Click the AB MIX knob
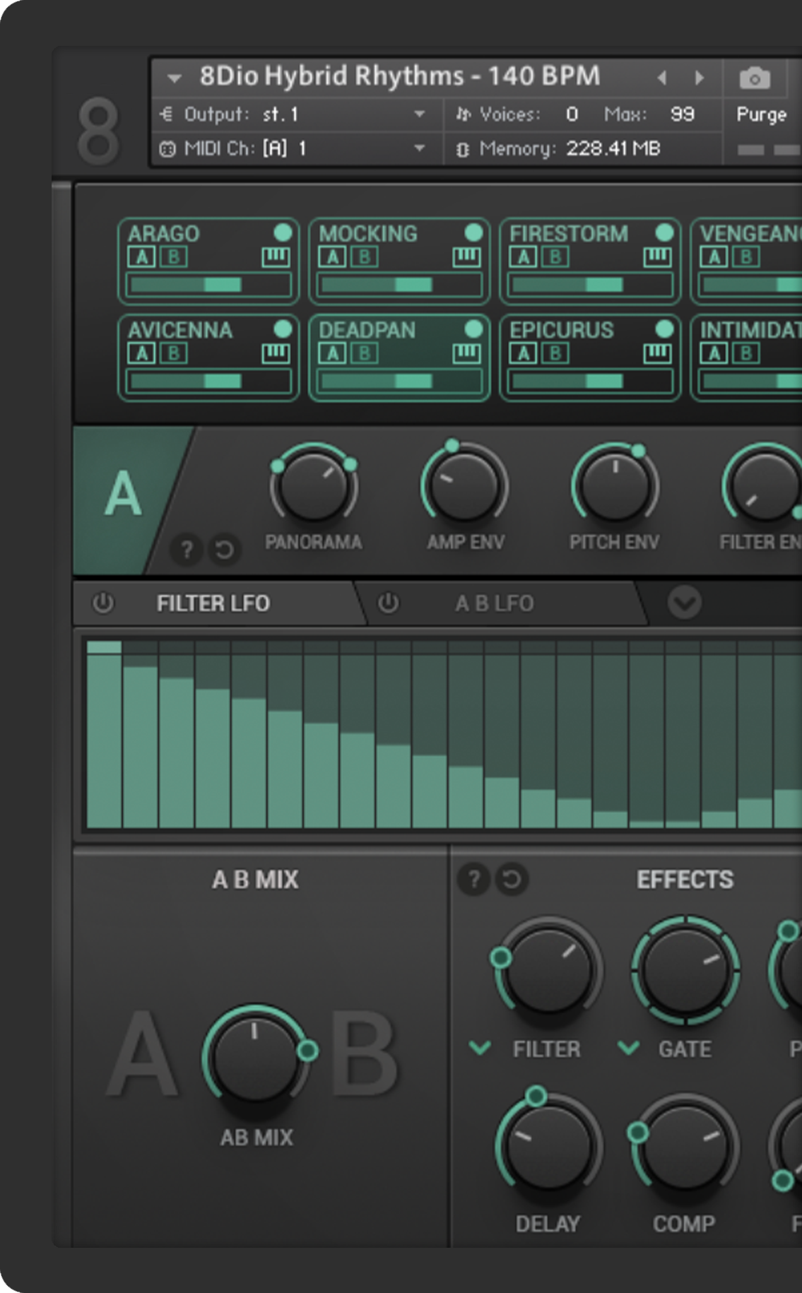This screenshot has height=1293, width=802. (x=256, y=1058)
